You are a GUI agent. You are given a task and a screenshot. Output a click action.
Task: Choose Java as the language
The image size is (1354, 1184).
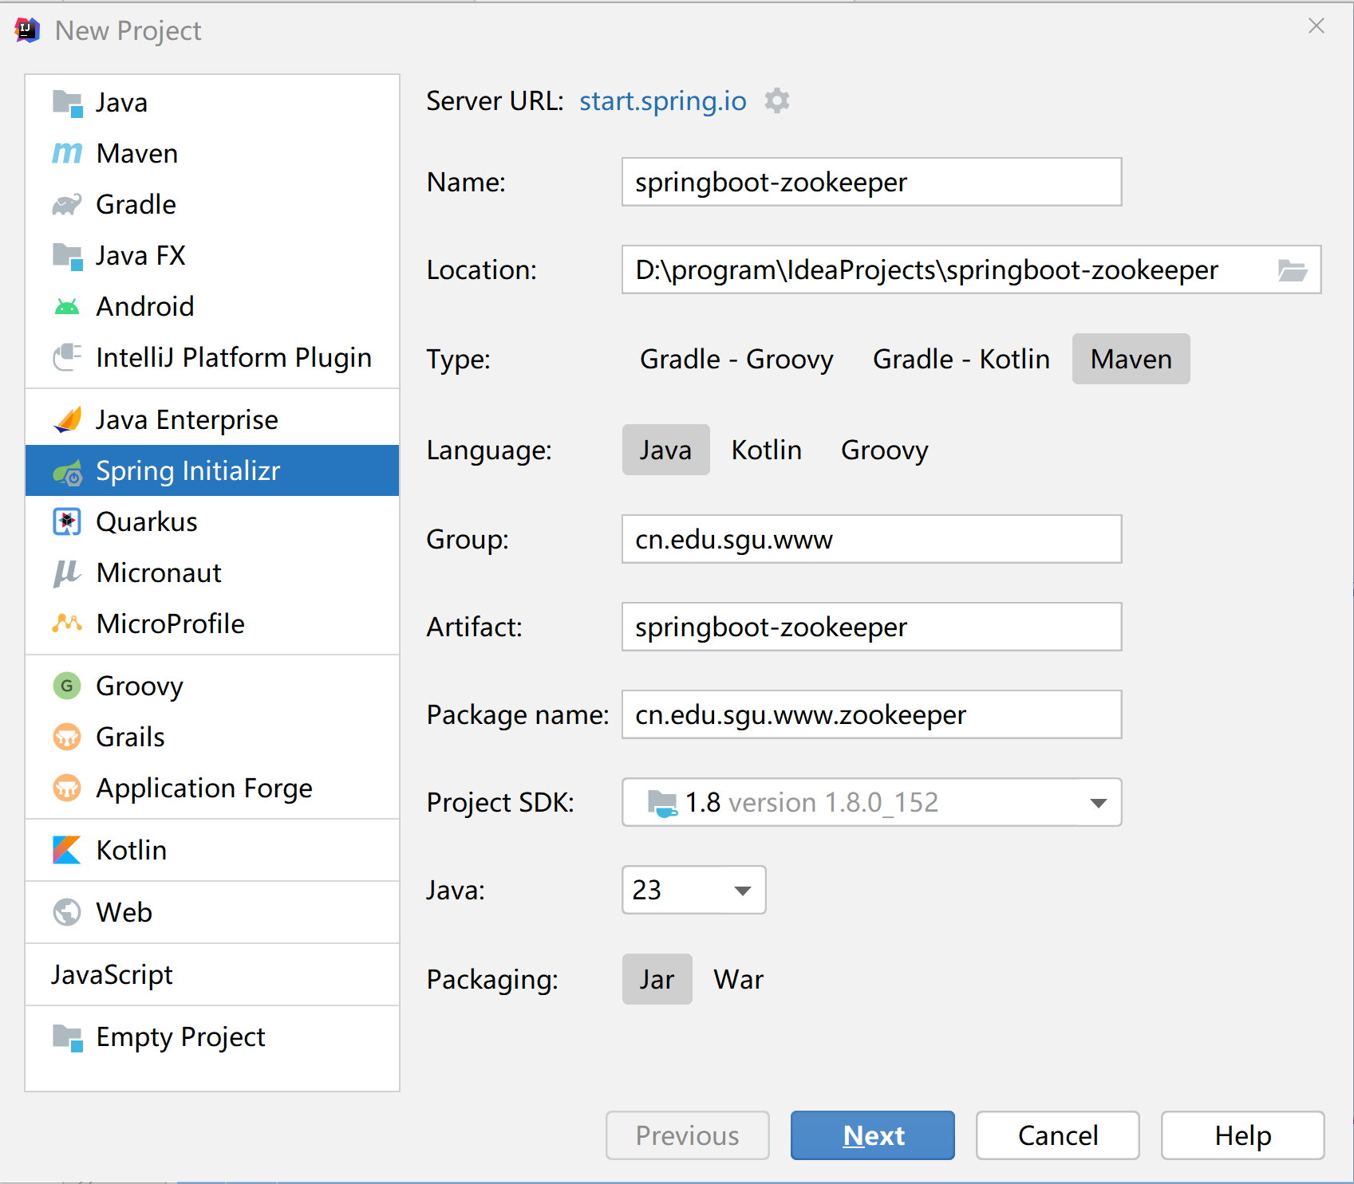665,450
